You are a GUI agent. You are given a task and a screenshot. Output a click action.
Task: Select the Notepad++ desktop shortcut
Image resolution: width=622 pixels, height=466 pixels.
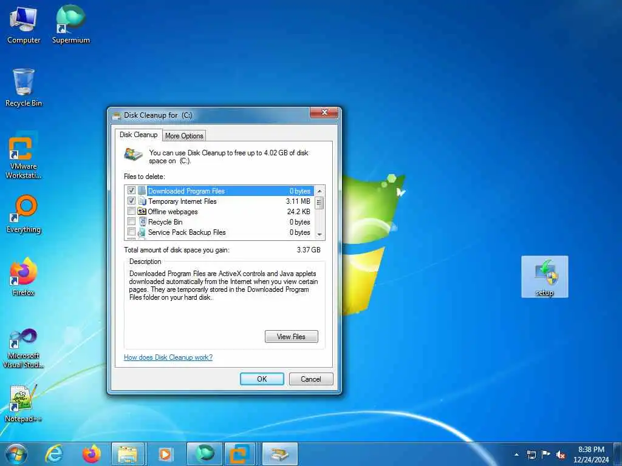(24, 404)
